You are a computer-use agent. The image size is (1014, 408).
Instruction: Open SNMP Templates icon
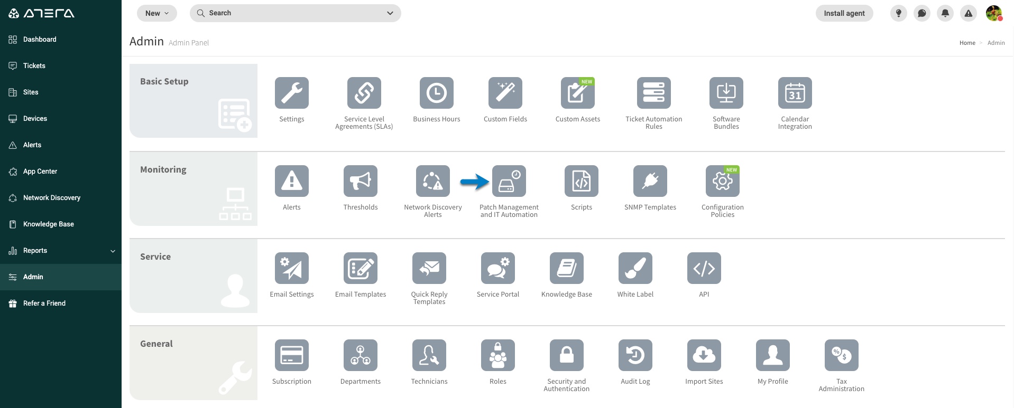tap(650, 181)
